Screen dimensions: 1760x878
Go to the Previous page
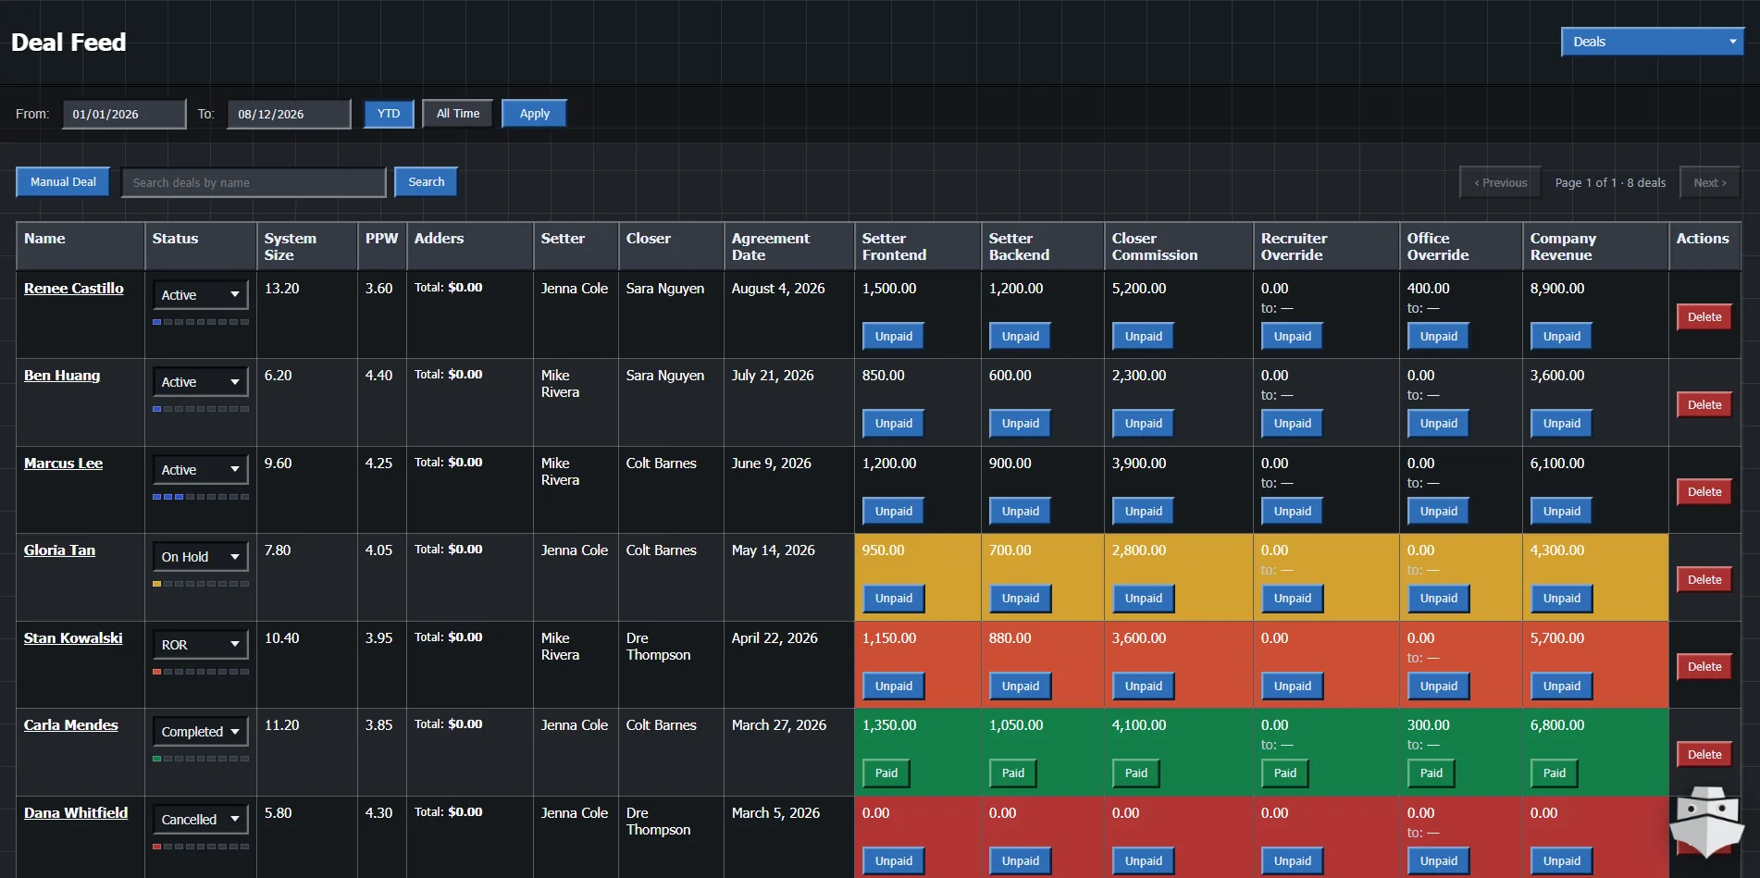[1500, 182]
